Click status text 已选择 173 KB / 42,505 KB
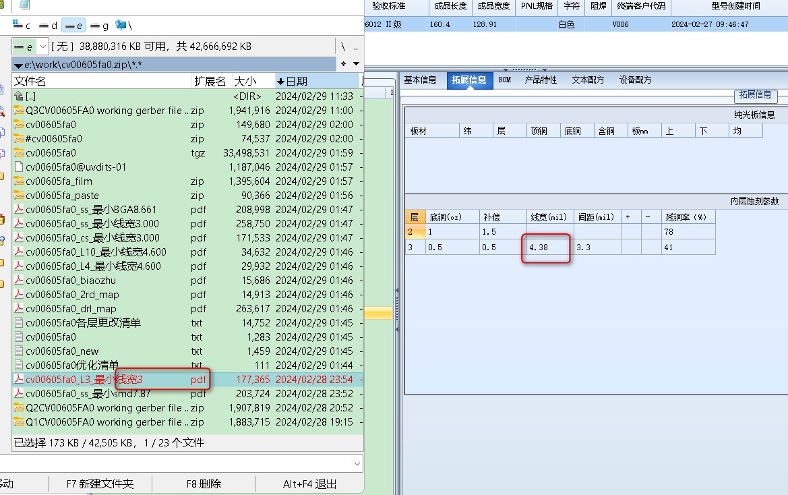 click(x=109, y=443)
